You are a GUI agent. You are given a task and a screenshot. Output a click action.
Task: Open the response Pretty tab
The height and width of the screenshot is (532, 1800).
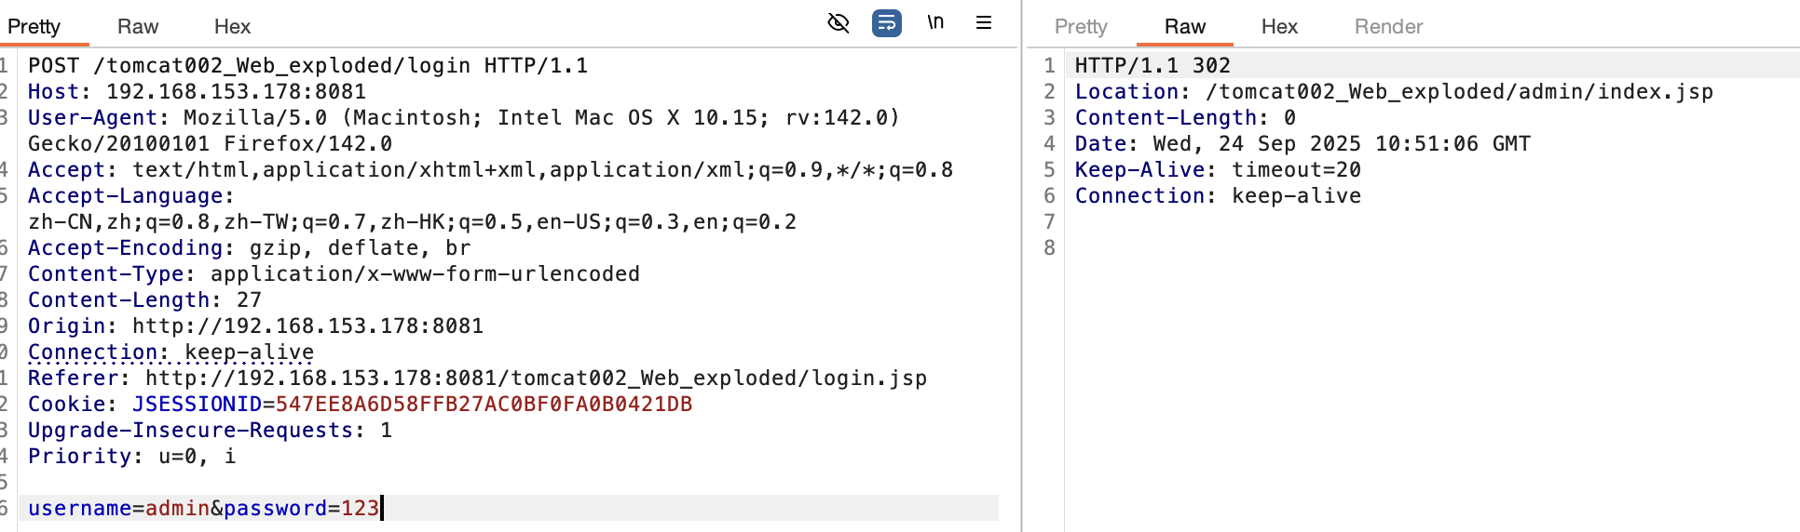click(1081, 27)
